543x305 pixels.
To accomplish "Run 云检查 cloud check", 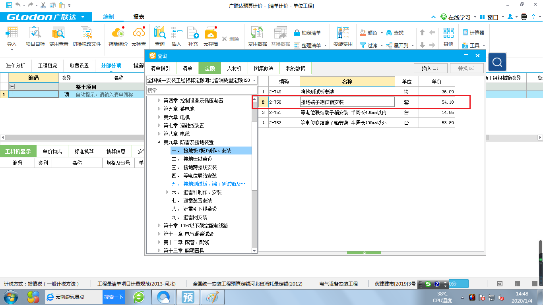I will pyautogui.click(x=139, y=37).
